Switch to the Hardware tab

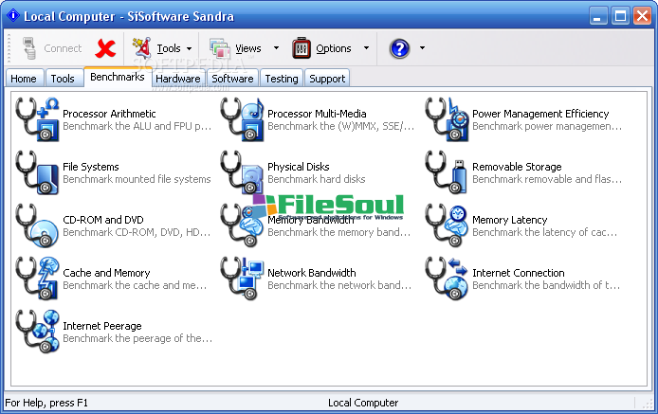[x=177, y=79]
